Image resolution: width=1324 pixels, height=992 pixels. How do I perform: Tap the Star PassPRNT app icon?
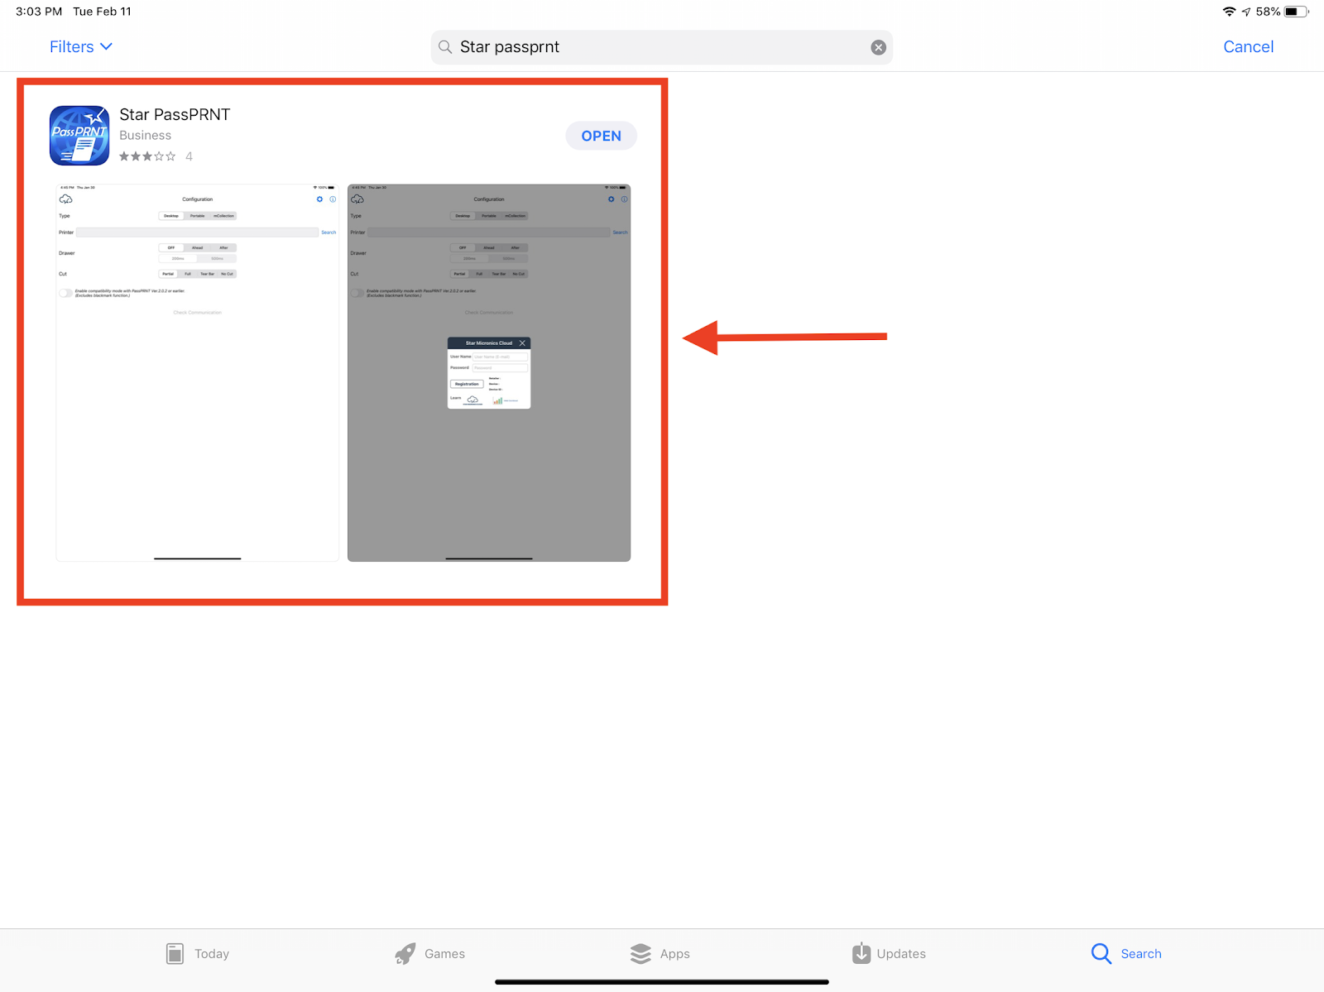tap(79, 136)
